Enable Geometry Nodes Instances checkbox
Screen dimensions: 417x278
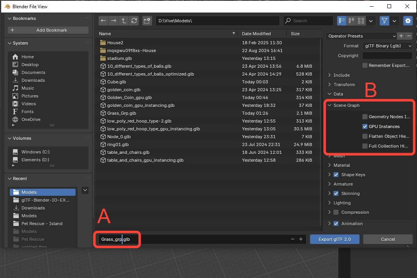pos(365,117)
